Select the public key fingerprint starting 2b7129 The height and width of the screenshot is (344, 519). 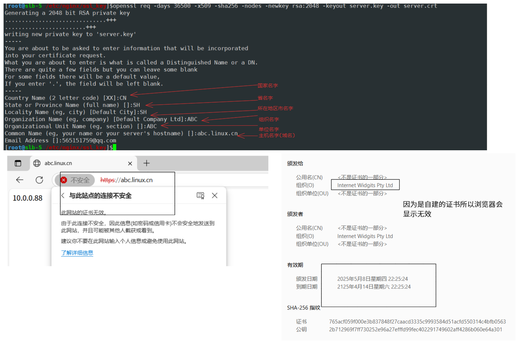coord(416,329)
